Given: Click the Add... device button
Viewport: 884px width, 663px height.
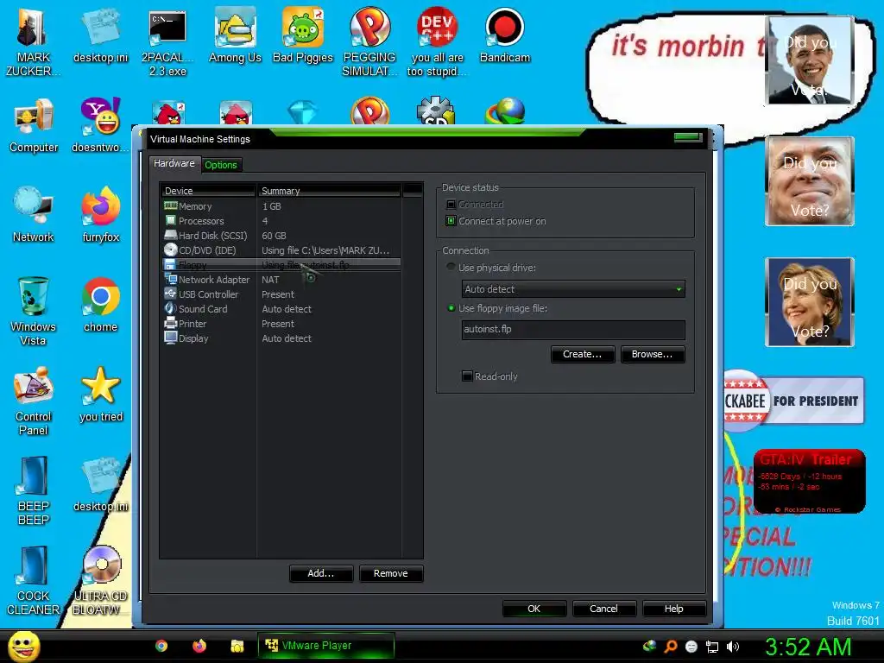Looking at the screenshot, I should point(321,573).
